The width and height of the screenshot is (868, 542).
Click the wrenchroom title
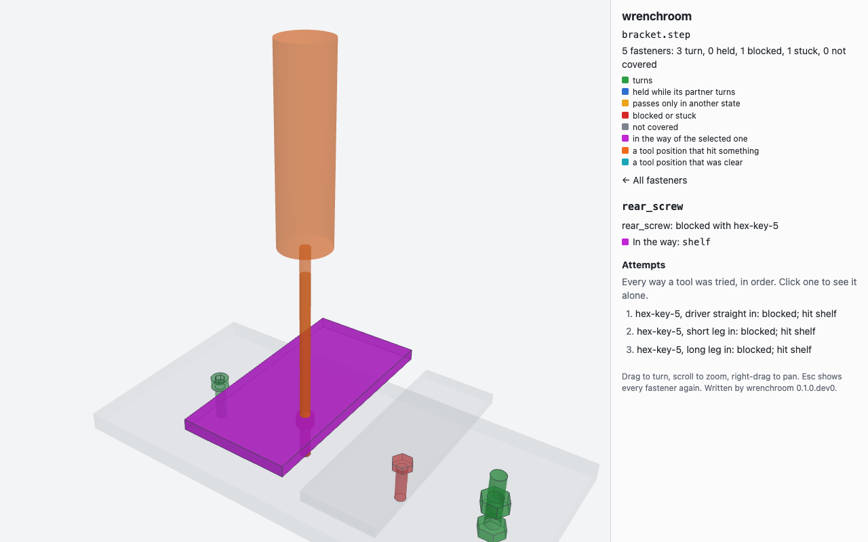click(x=656, y=16)
